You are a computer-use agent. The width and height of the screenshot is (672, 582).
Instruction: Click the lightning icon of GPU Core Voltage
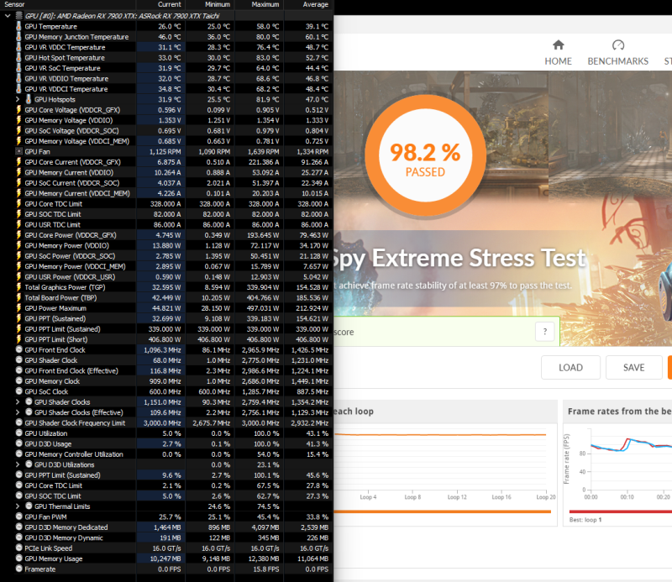18,110
